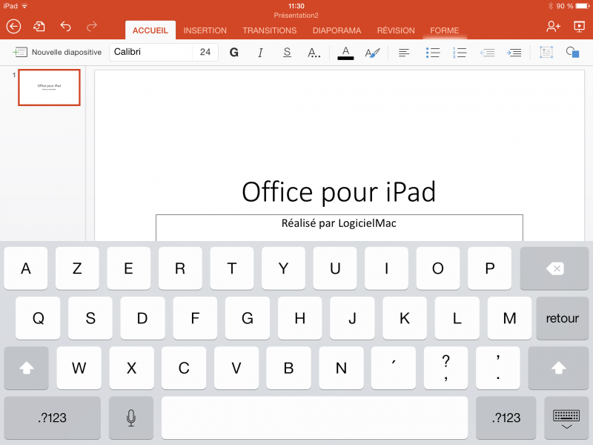Tap the W key
This screenshot has height=445, width=593.
coord(79,368)
